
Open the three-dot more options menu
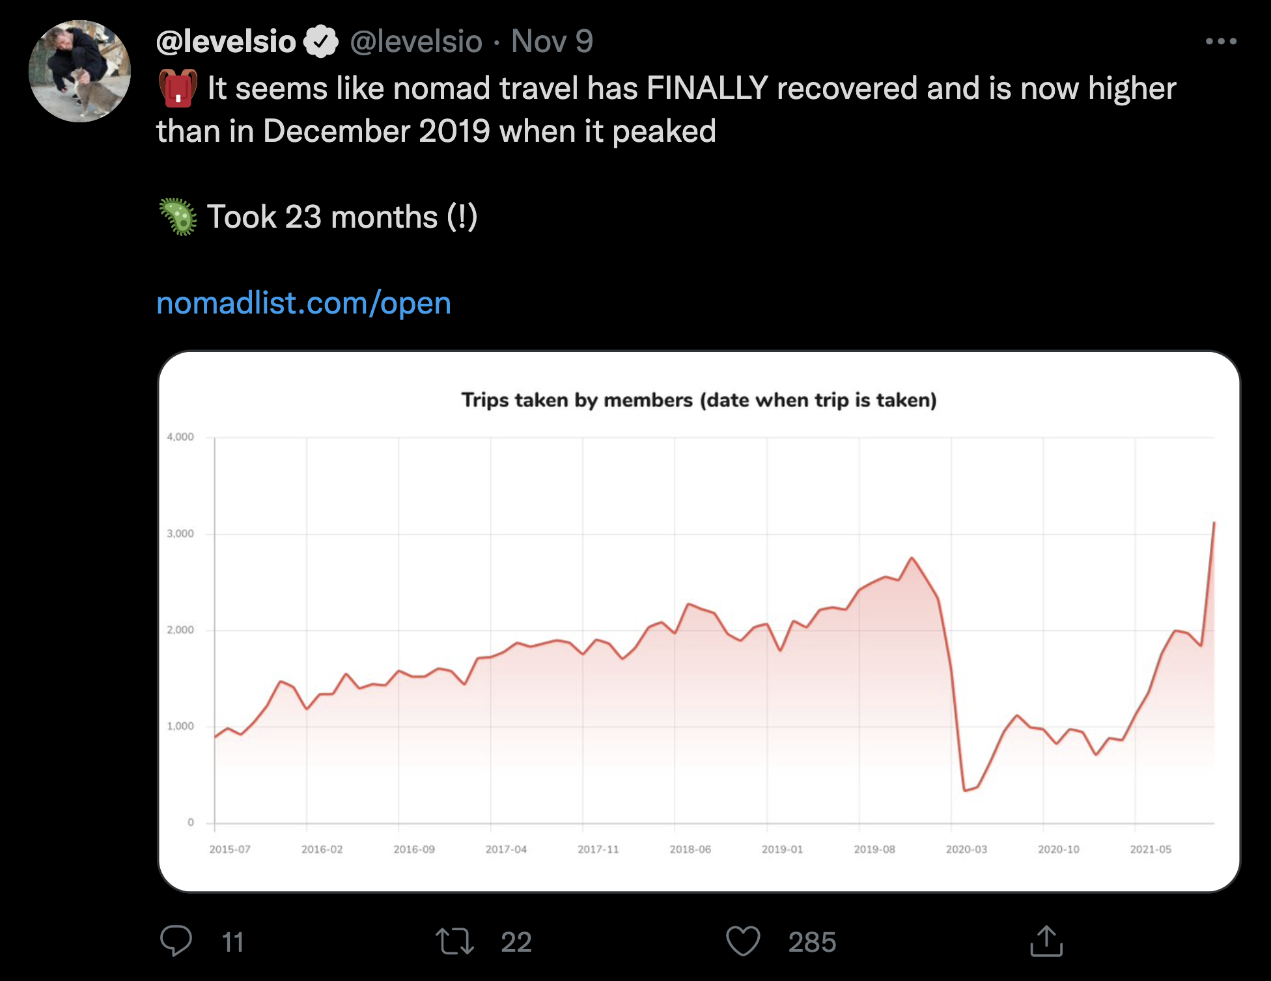coord(1221,41)
